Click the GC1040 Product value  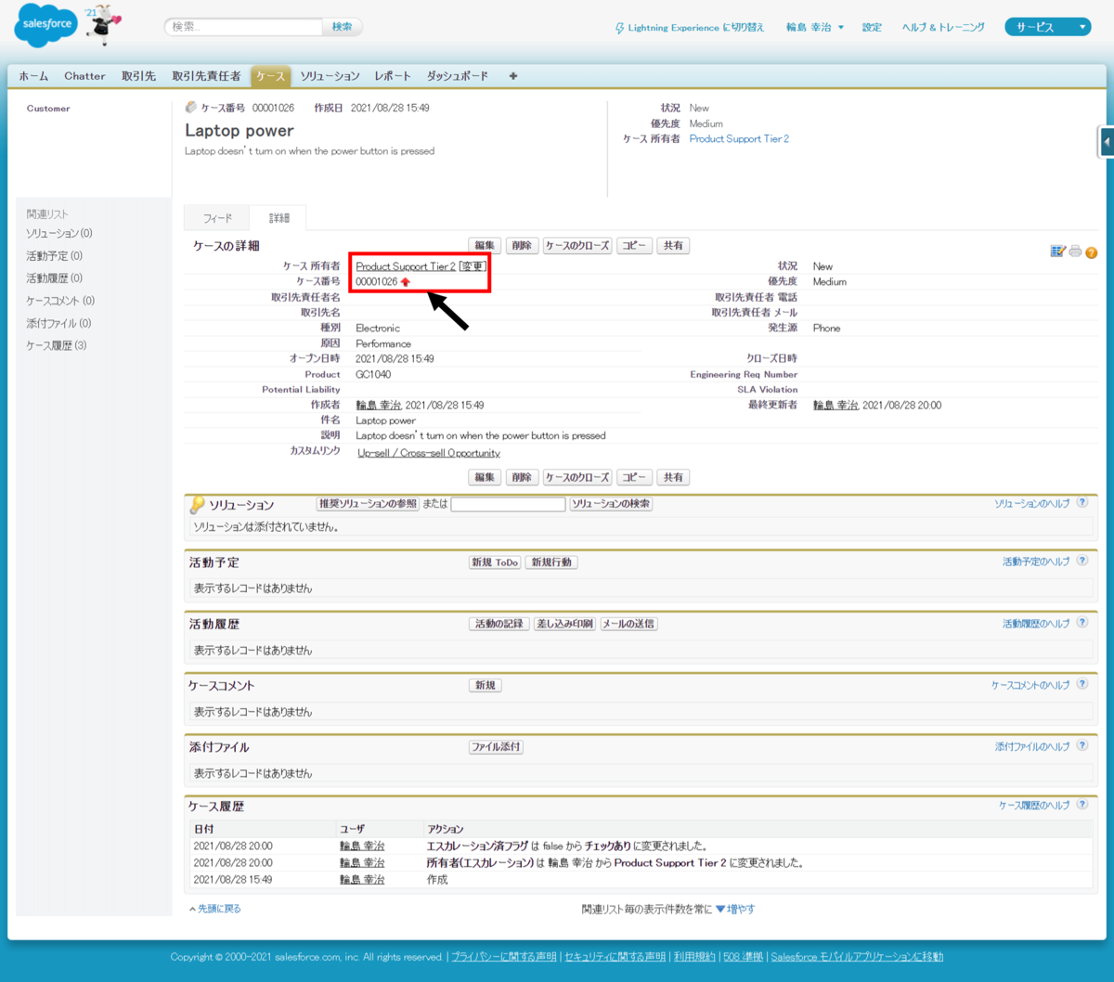[373, 375]
